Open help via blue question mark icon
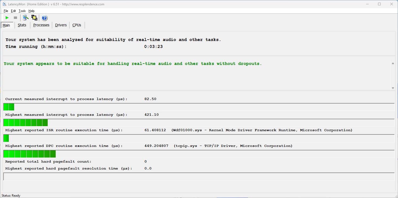This screenshot has height=198, width=398. pyautogui.click(x=44, y=18)
